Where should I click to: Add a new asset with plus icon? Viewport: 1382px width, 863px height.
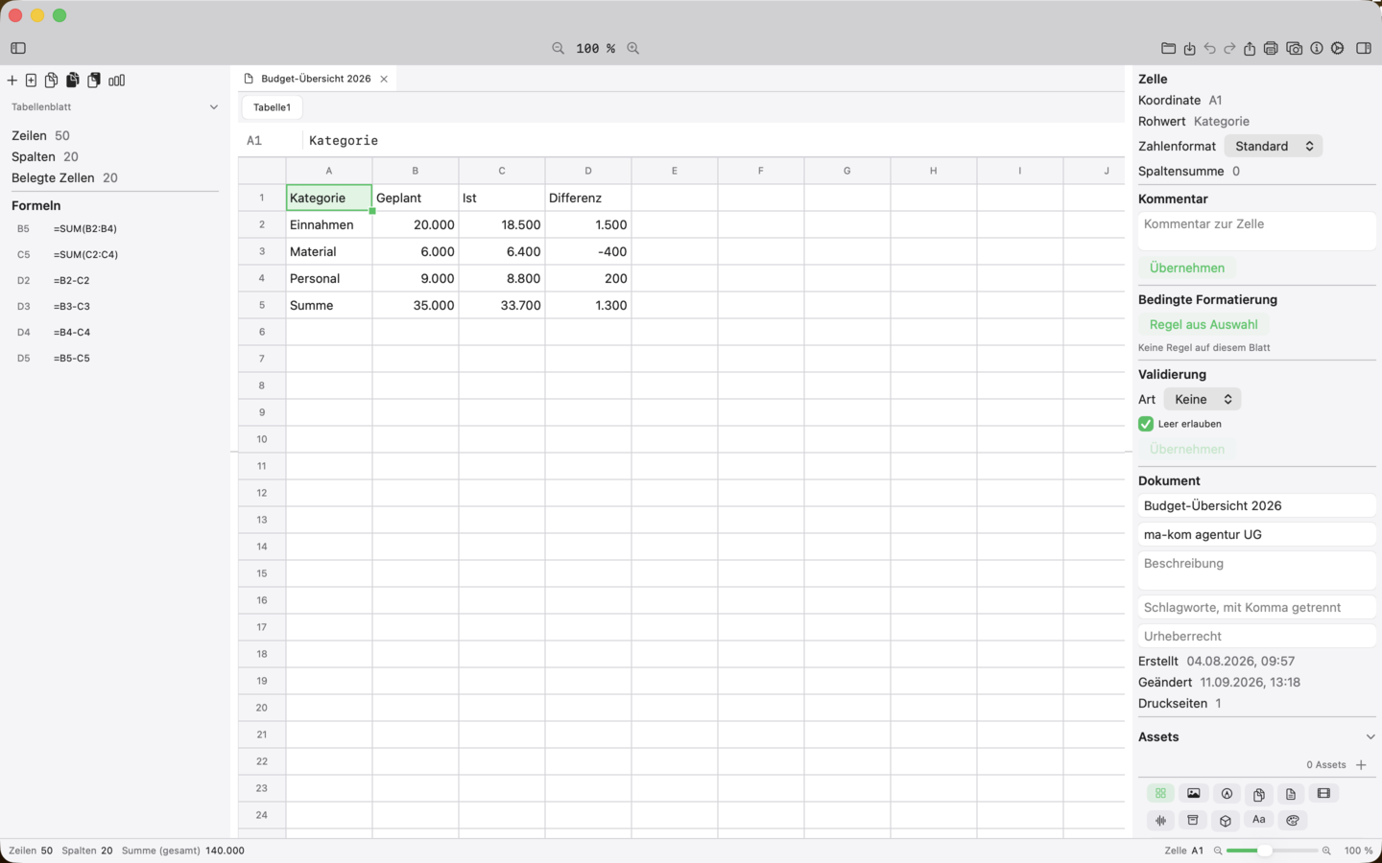pyautogui.click(x=1361, y=764)
